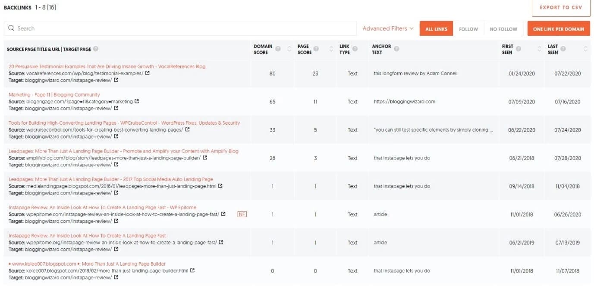Viewport: 594px width, 288px height.
Task: Open external link icon for wpcruisecontrol.com source
Action: [187, 129]
